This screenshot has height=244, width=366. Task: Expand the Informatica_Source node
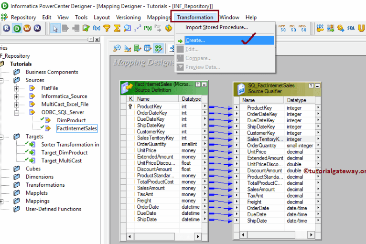point(16,96)
